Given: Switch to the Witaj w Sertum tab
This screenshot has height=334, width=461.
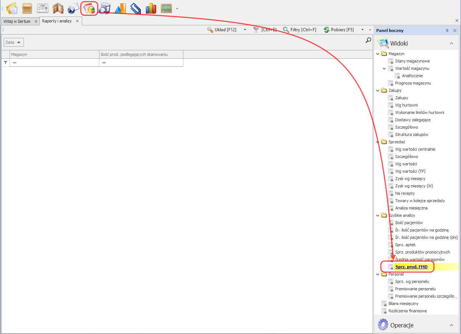Looking at the screenshot, I should pos(17,21).
